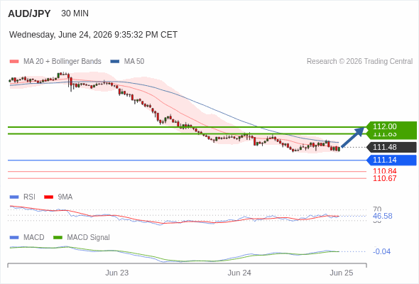This screenshot has height=284, width=419.
Task: Click the Jun 25 date axis label
Action: click(342, 273)
